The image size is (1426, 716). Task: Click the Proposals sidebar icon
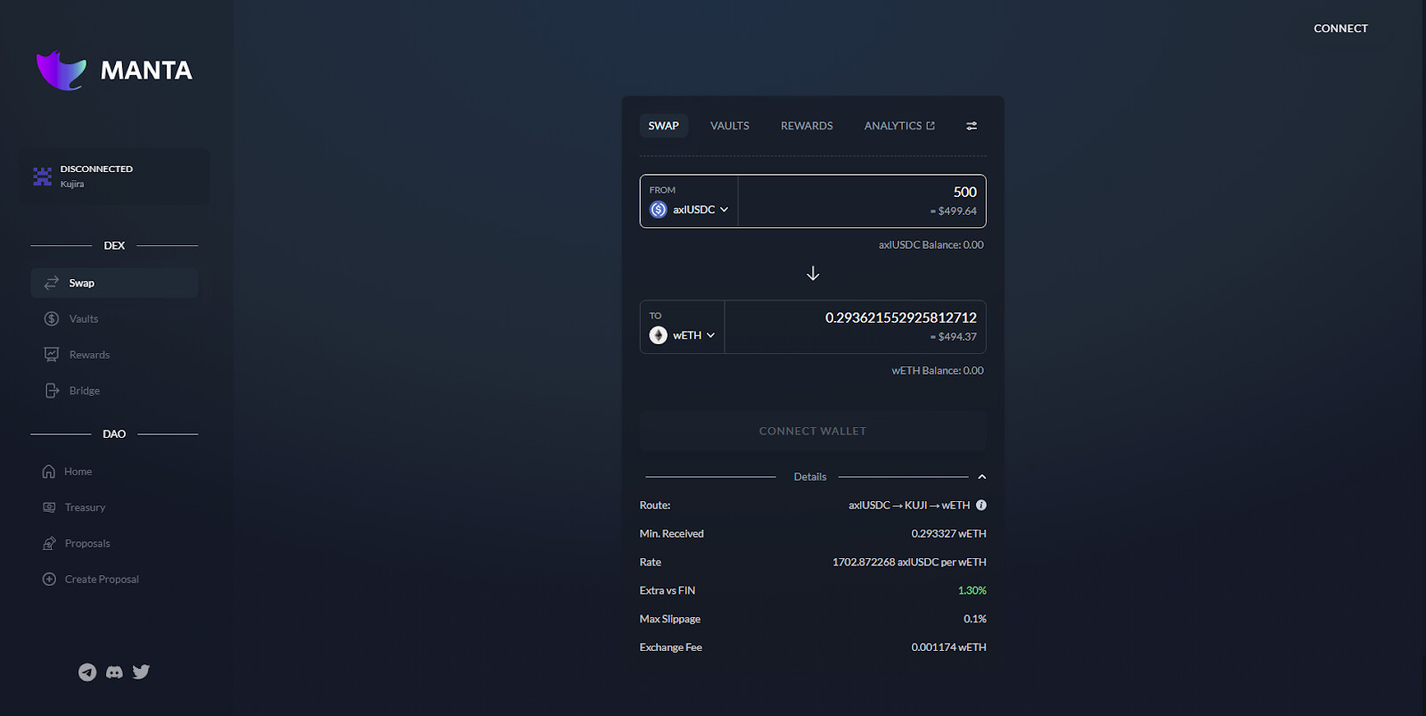[49, 543]
